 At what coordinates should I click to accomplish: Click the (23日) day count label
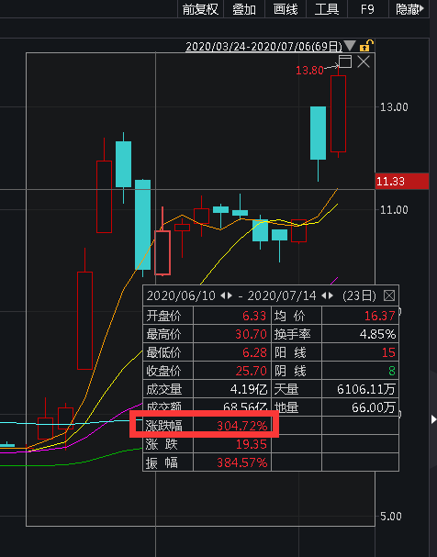point(359,295)
